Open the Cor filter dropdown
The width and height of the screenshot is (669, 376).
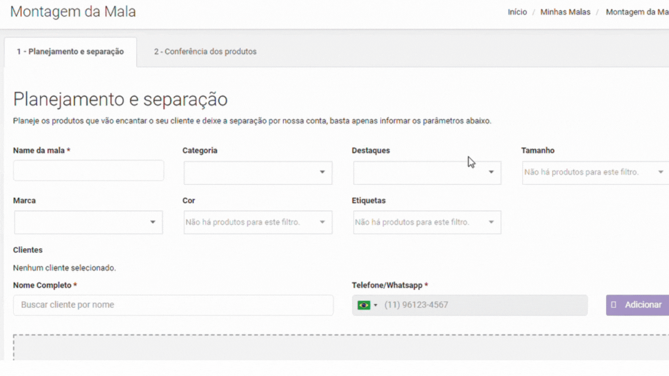(x=258, y=222)
